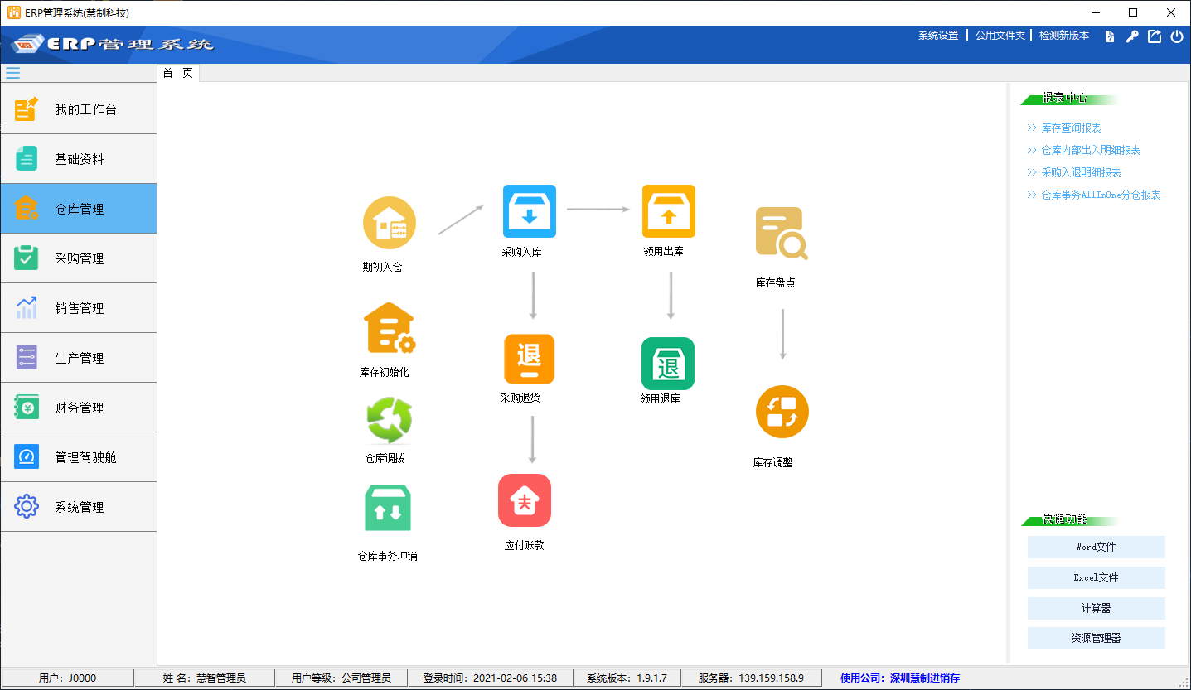1191x690 pixels.
Task: Click the 仓库事务冲销 icon
Action: [x=387, y=509]
